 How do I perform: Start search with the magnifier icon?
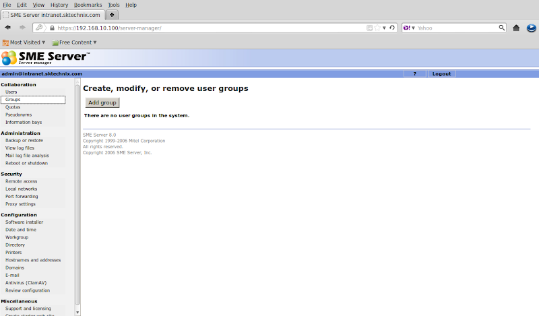[x=501, y=28]
